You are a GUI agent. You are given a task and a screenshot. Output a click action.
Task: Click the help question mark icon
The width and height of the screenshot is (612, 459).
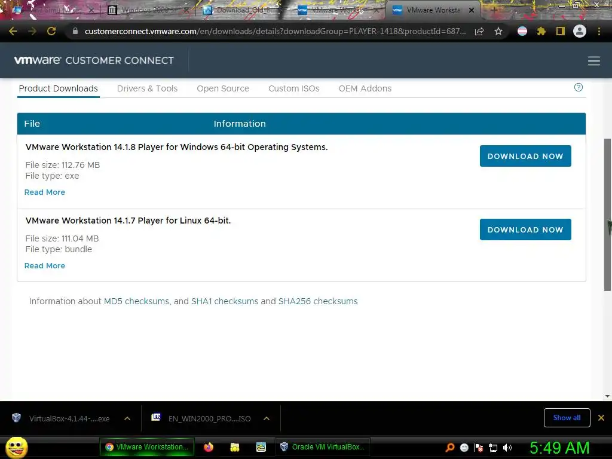click(x=579, y=87)
